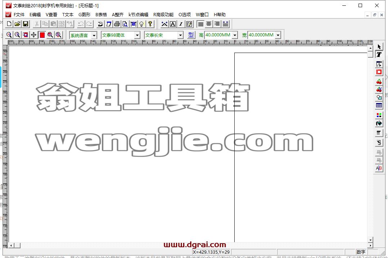Click the pan move cross-arrows icon

[x=34, y=35]
